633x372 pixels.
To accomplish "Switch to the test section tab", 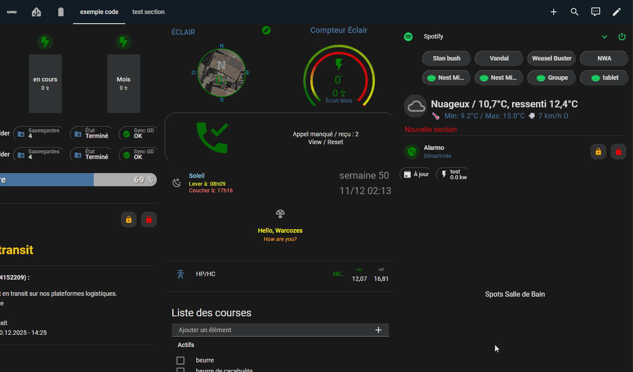I will [x=148, y=12].
